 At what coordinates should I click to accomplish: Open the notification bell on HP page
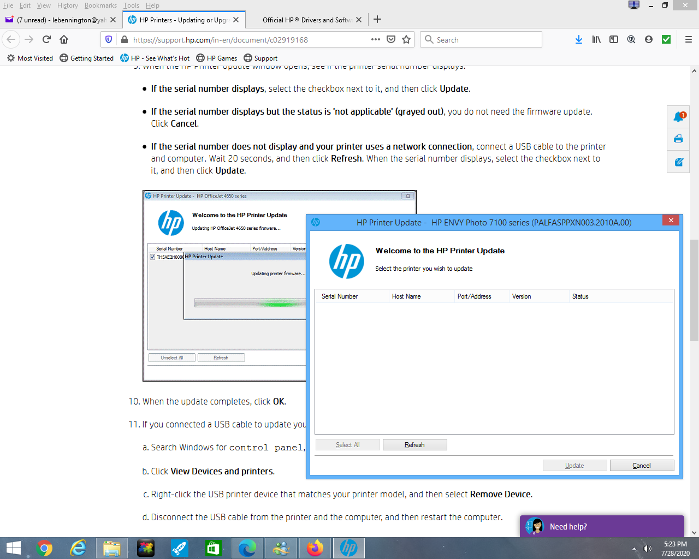coord(679,116)
